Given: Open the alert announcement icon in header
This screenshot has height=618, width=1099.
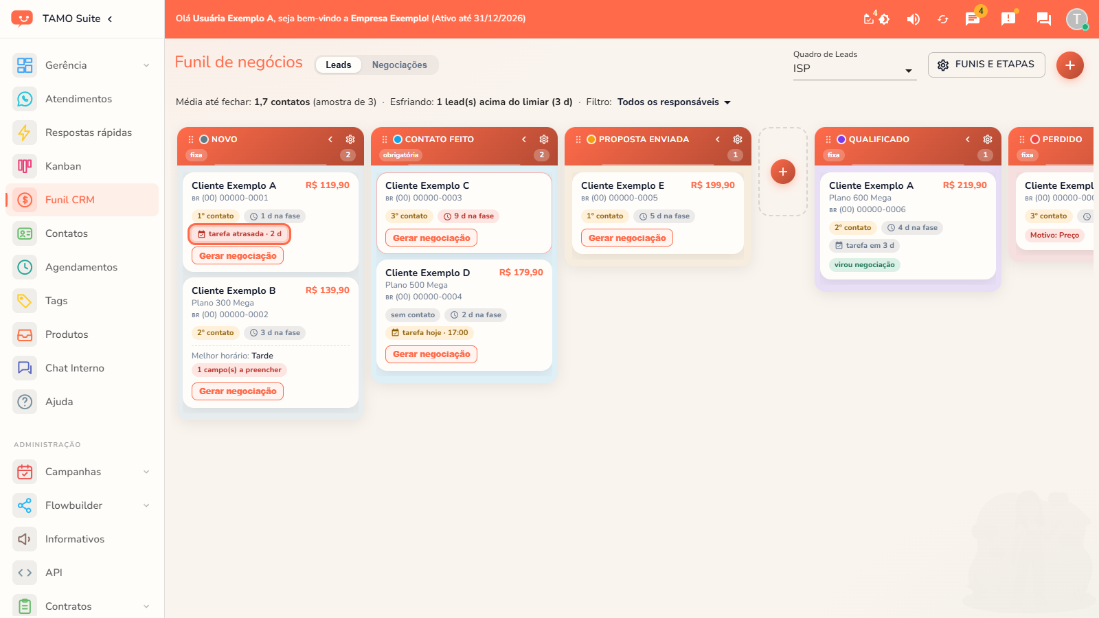Looking at the screenshot, I should [x=1008, y=19].
